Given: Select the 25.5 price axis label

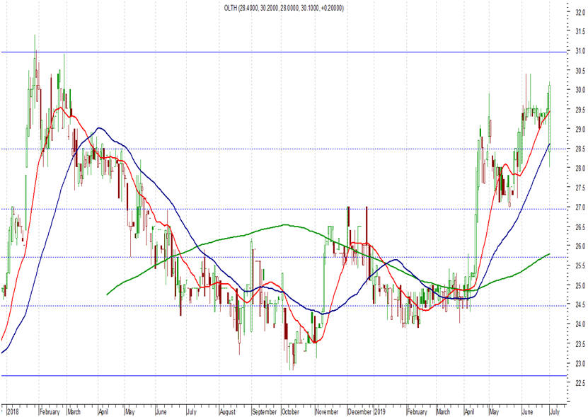Looking at the screenshot, I should (x=580, y=265).
